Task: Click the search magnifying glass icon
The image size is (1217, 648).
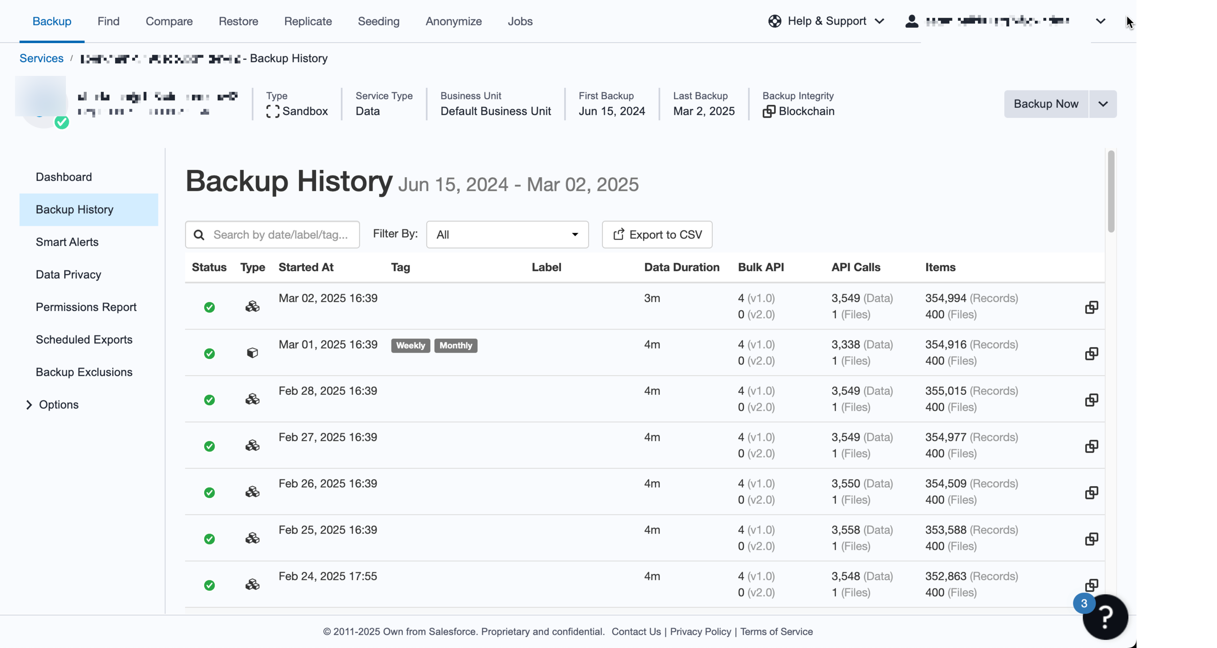Action: (199, 234)
